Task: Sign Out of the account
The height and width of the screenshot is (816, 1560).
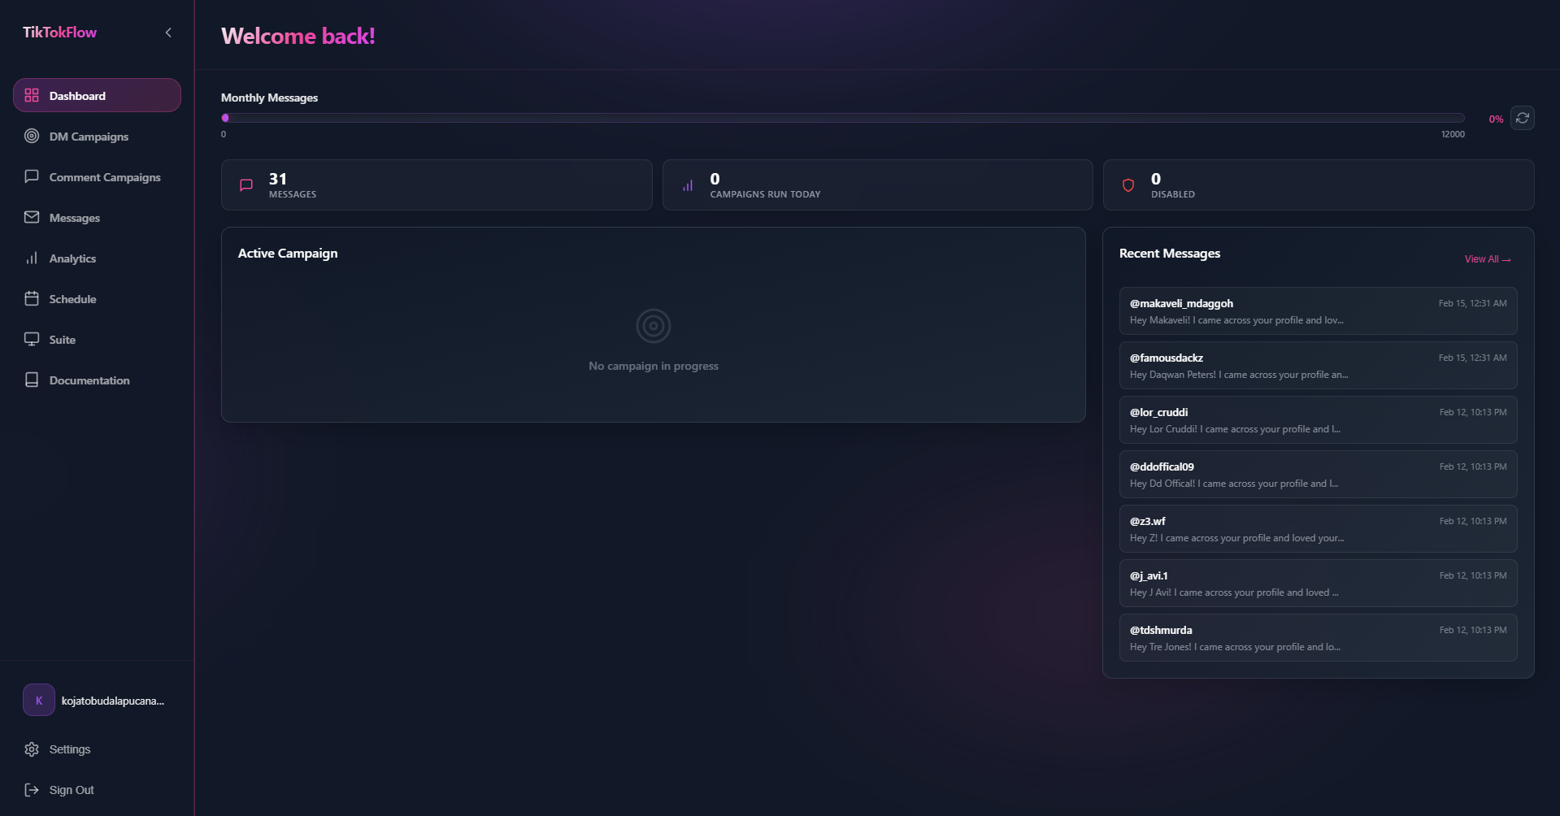Action: [x=71, y=790]
